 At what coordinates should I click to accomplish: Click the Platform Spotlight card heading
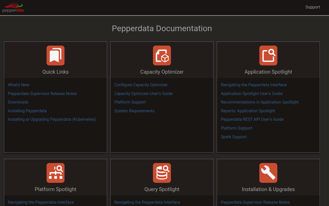(56, 189)
